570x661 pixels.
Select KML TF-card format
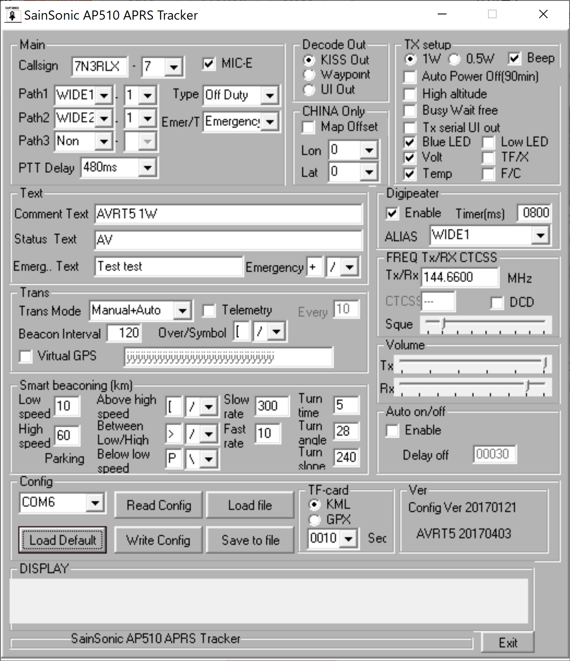click(314, 505)
